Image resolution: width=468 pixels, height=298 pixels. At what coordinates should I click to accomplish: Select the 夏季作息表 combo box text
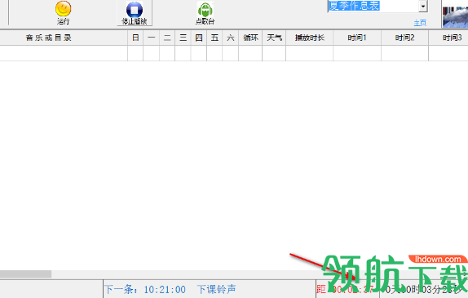[354, 6]
